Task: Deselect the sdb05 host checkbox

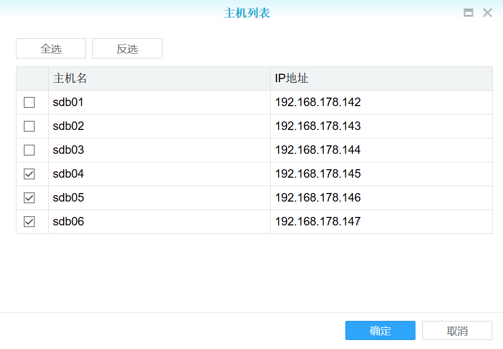Action: click(x=29, y=198)
